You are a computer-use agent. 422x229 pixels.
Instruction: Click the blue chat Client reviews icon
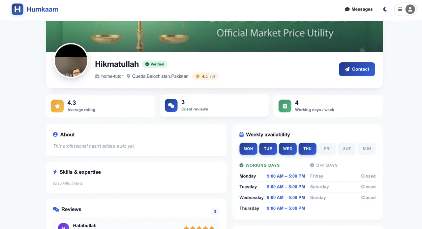(x=171, y=105)
